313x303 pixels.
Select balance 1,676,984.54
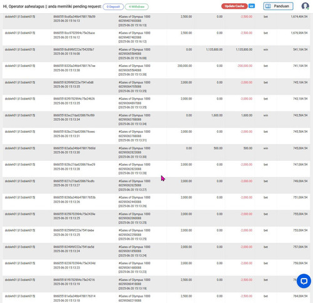click(x=299, y=33)
